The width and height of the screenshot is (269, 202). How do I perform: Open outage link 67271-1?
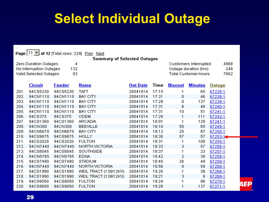(x=217, y=186)
